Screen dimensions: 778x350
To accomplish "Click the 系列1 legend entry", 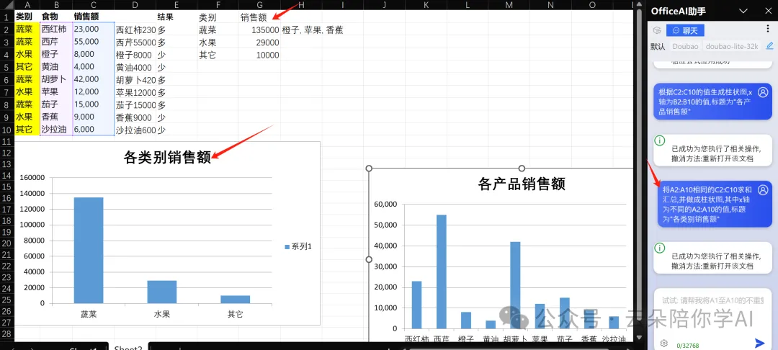I will [298, 247].
